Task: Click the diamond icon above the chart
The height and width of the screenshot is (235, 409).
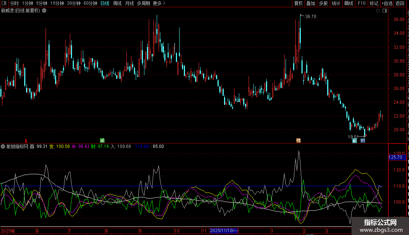Action: coord(378,11)
